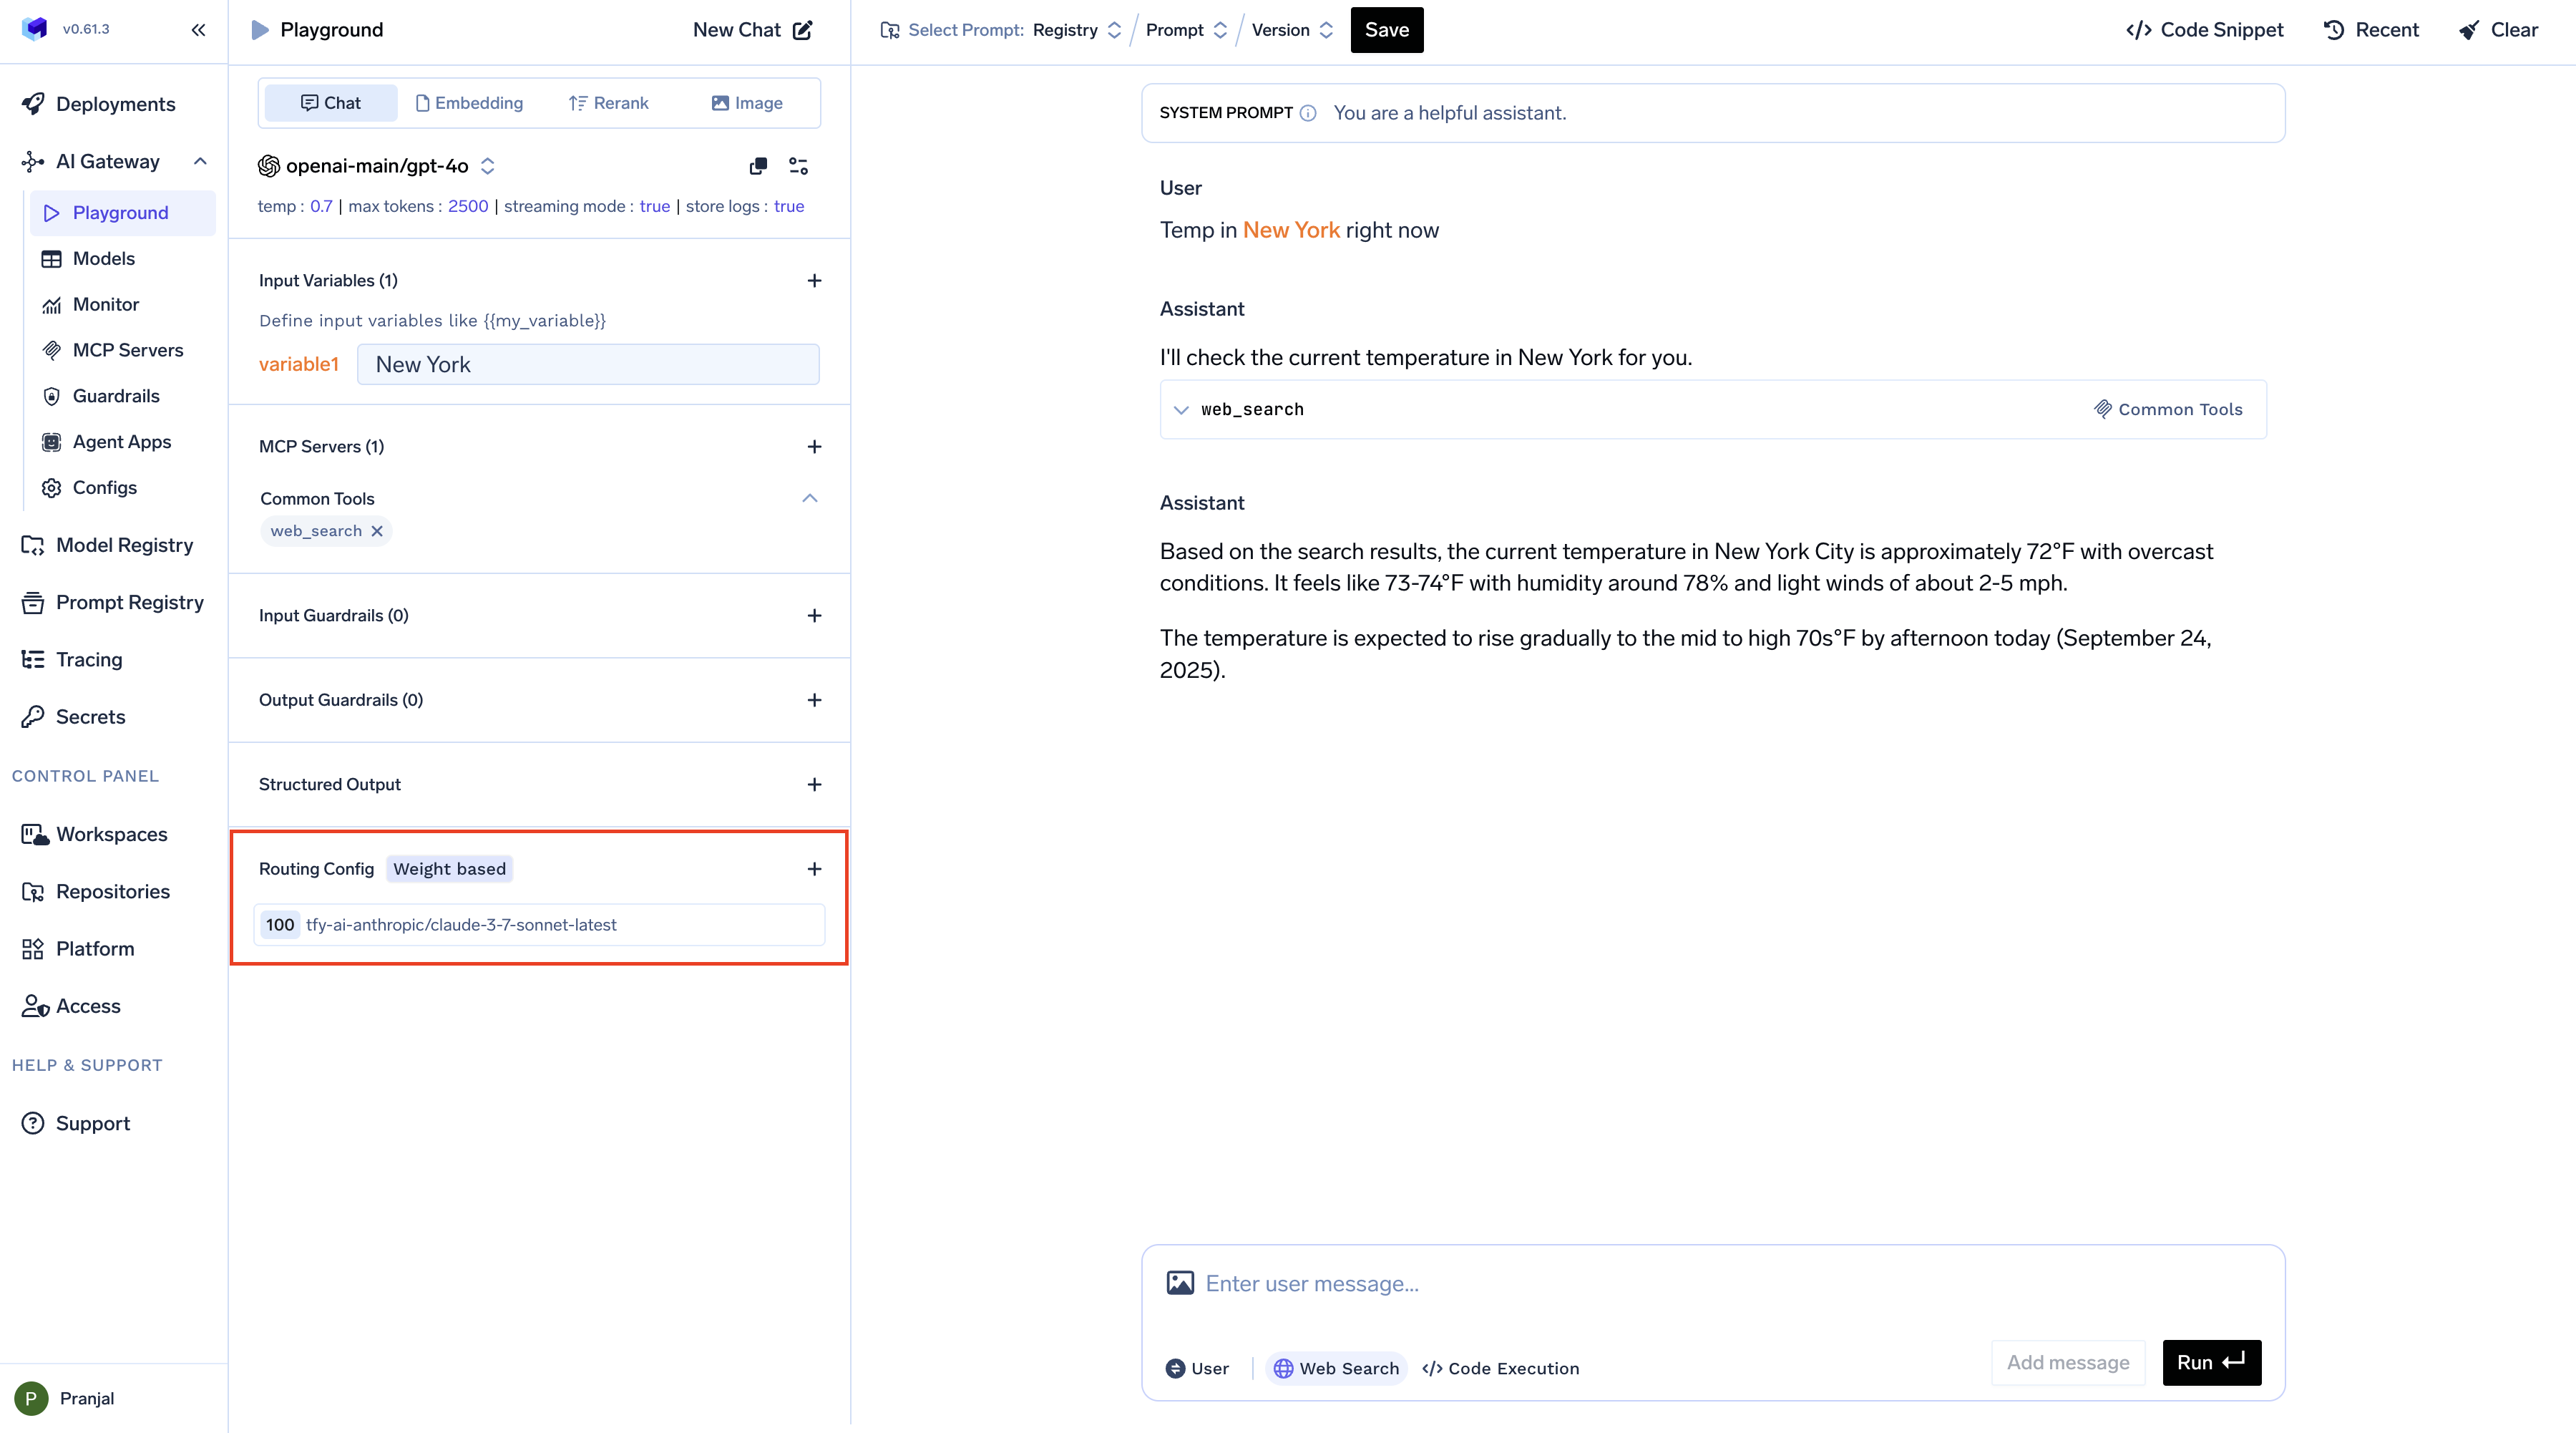Open the openai-main/gpt-4o model dropdown

[x=377, y=166]
